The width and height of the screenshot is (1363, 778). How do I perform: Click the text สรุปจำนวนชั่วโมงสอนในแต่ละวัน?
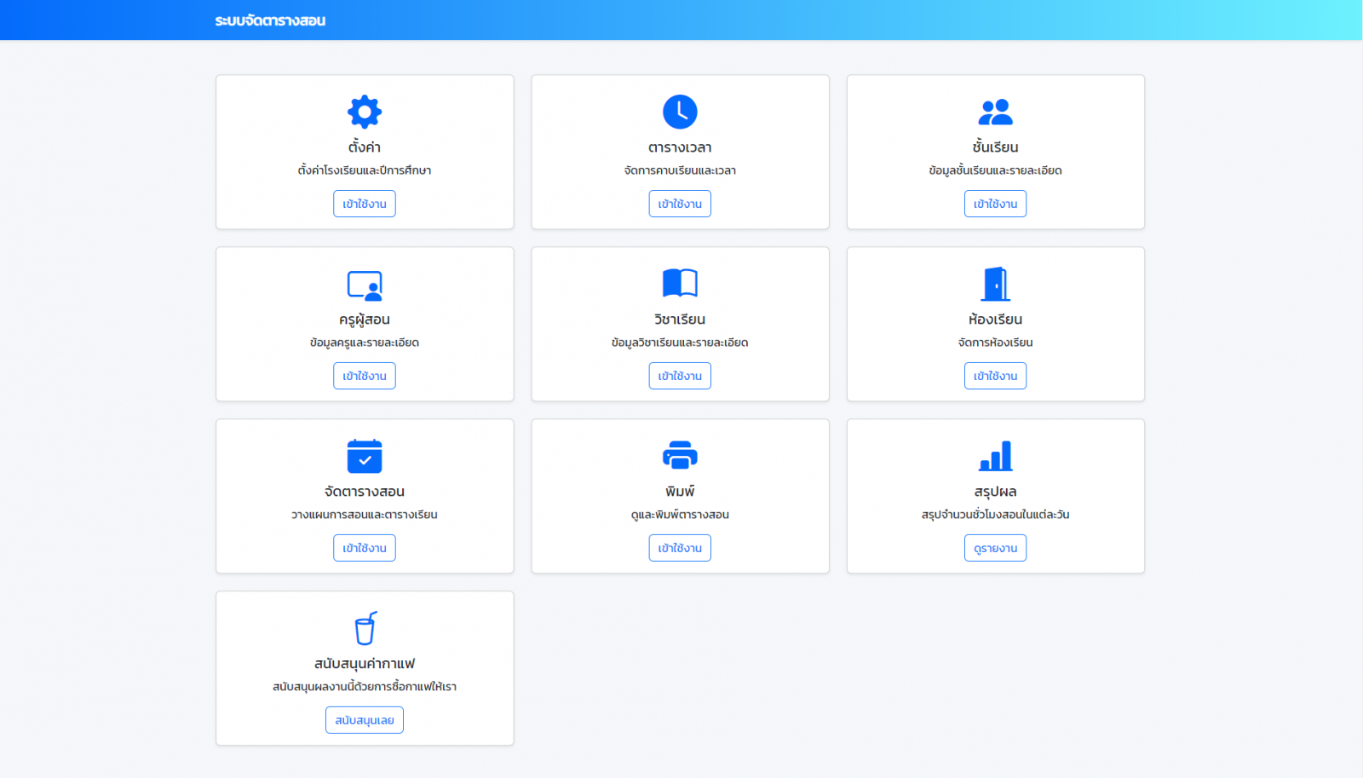click(x=995, y=515)
